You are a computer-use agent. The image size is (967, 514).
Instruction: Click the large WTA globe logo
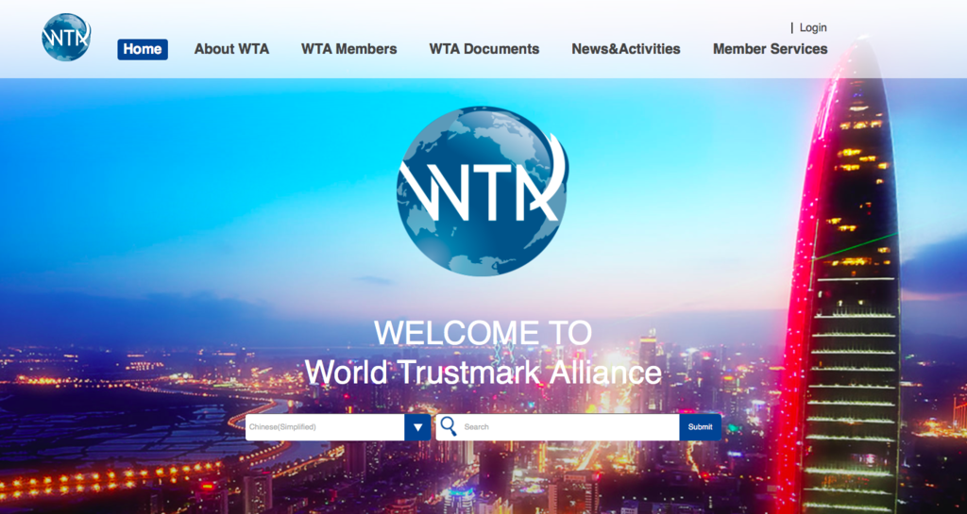pyautogui.click(x=483, y=191)
